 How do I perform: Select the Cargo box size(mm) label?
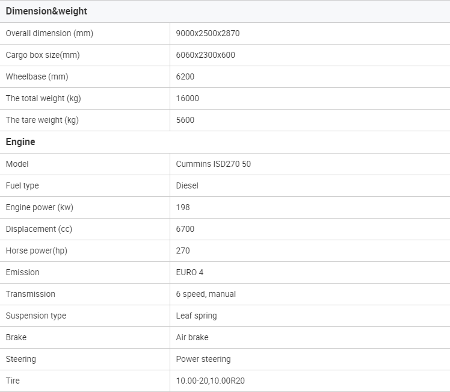[x=43, y=55]
